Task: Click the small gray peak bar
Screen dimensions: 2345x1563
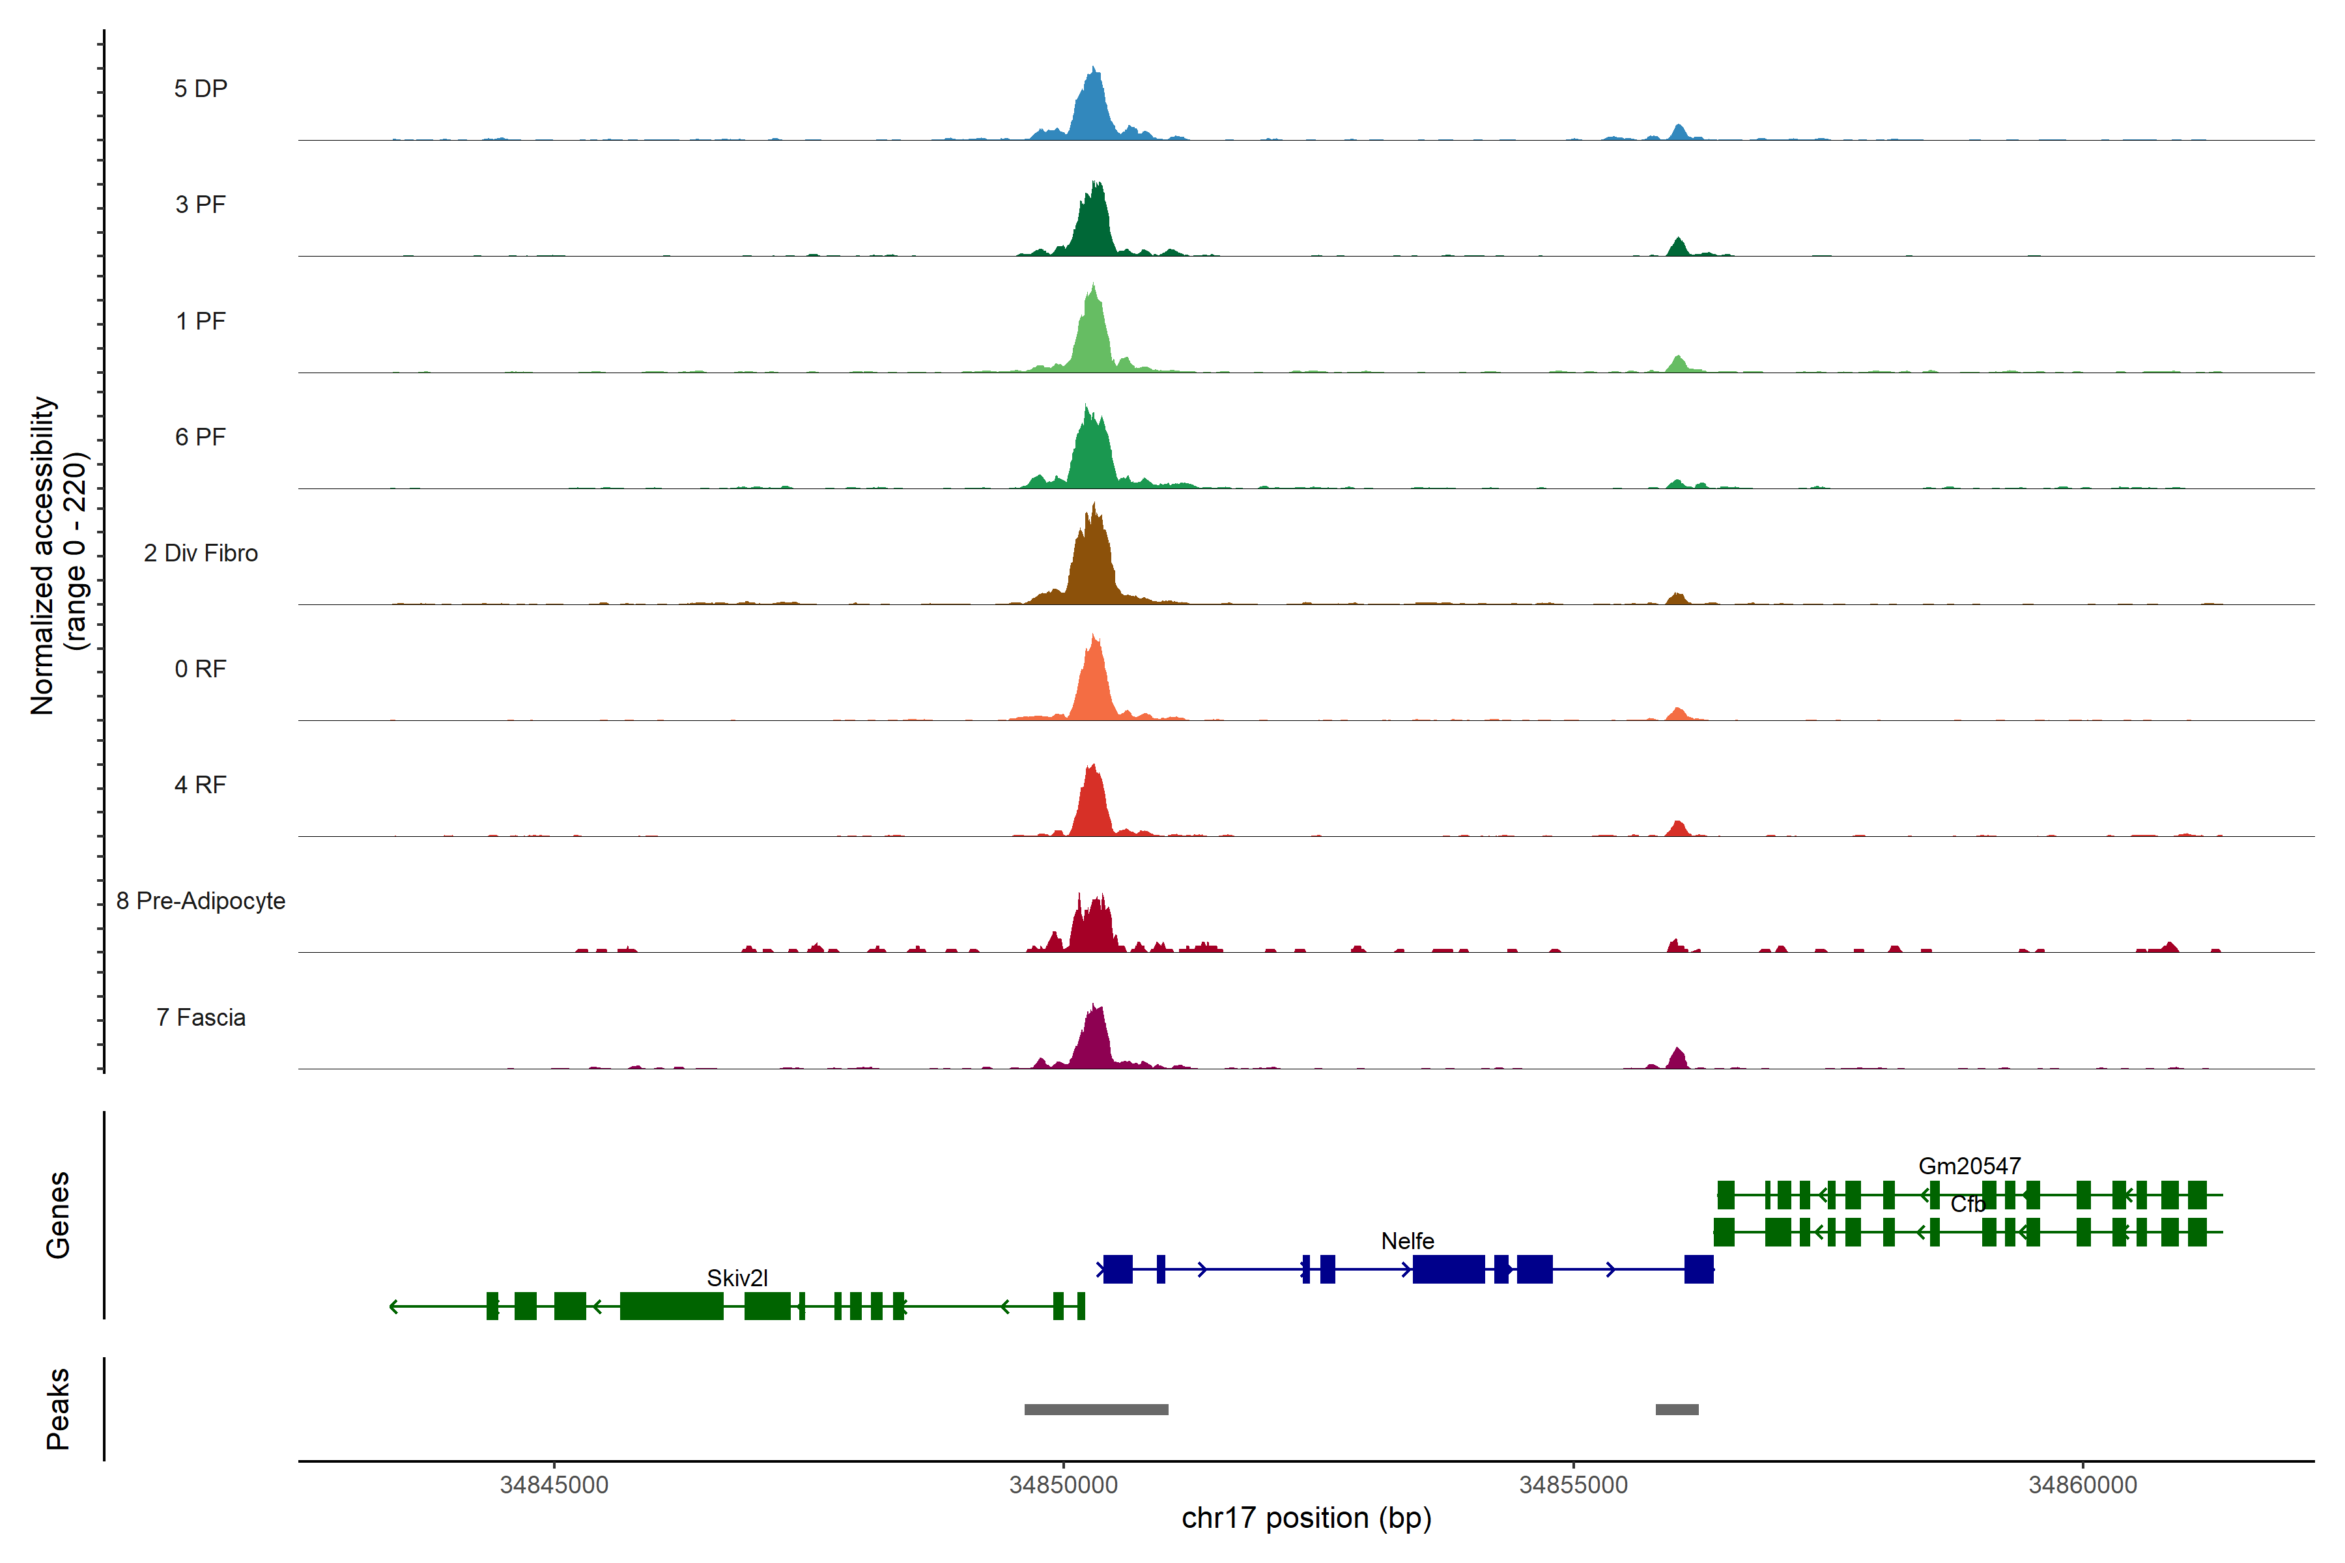Action: pyautogui.click(x=1676, y=1409)
